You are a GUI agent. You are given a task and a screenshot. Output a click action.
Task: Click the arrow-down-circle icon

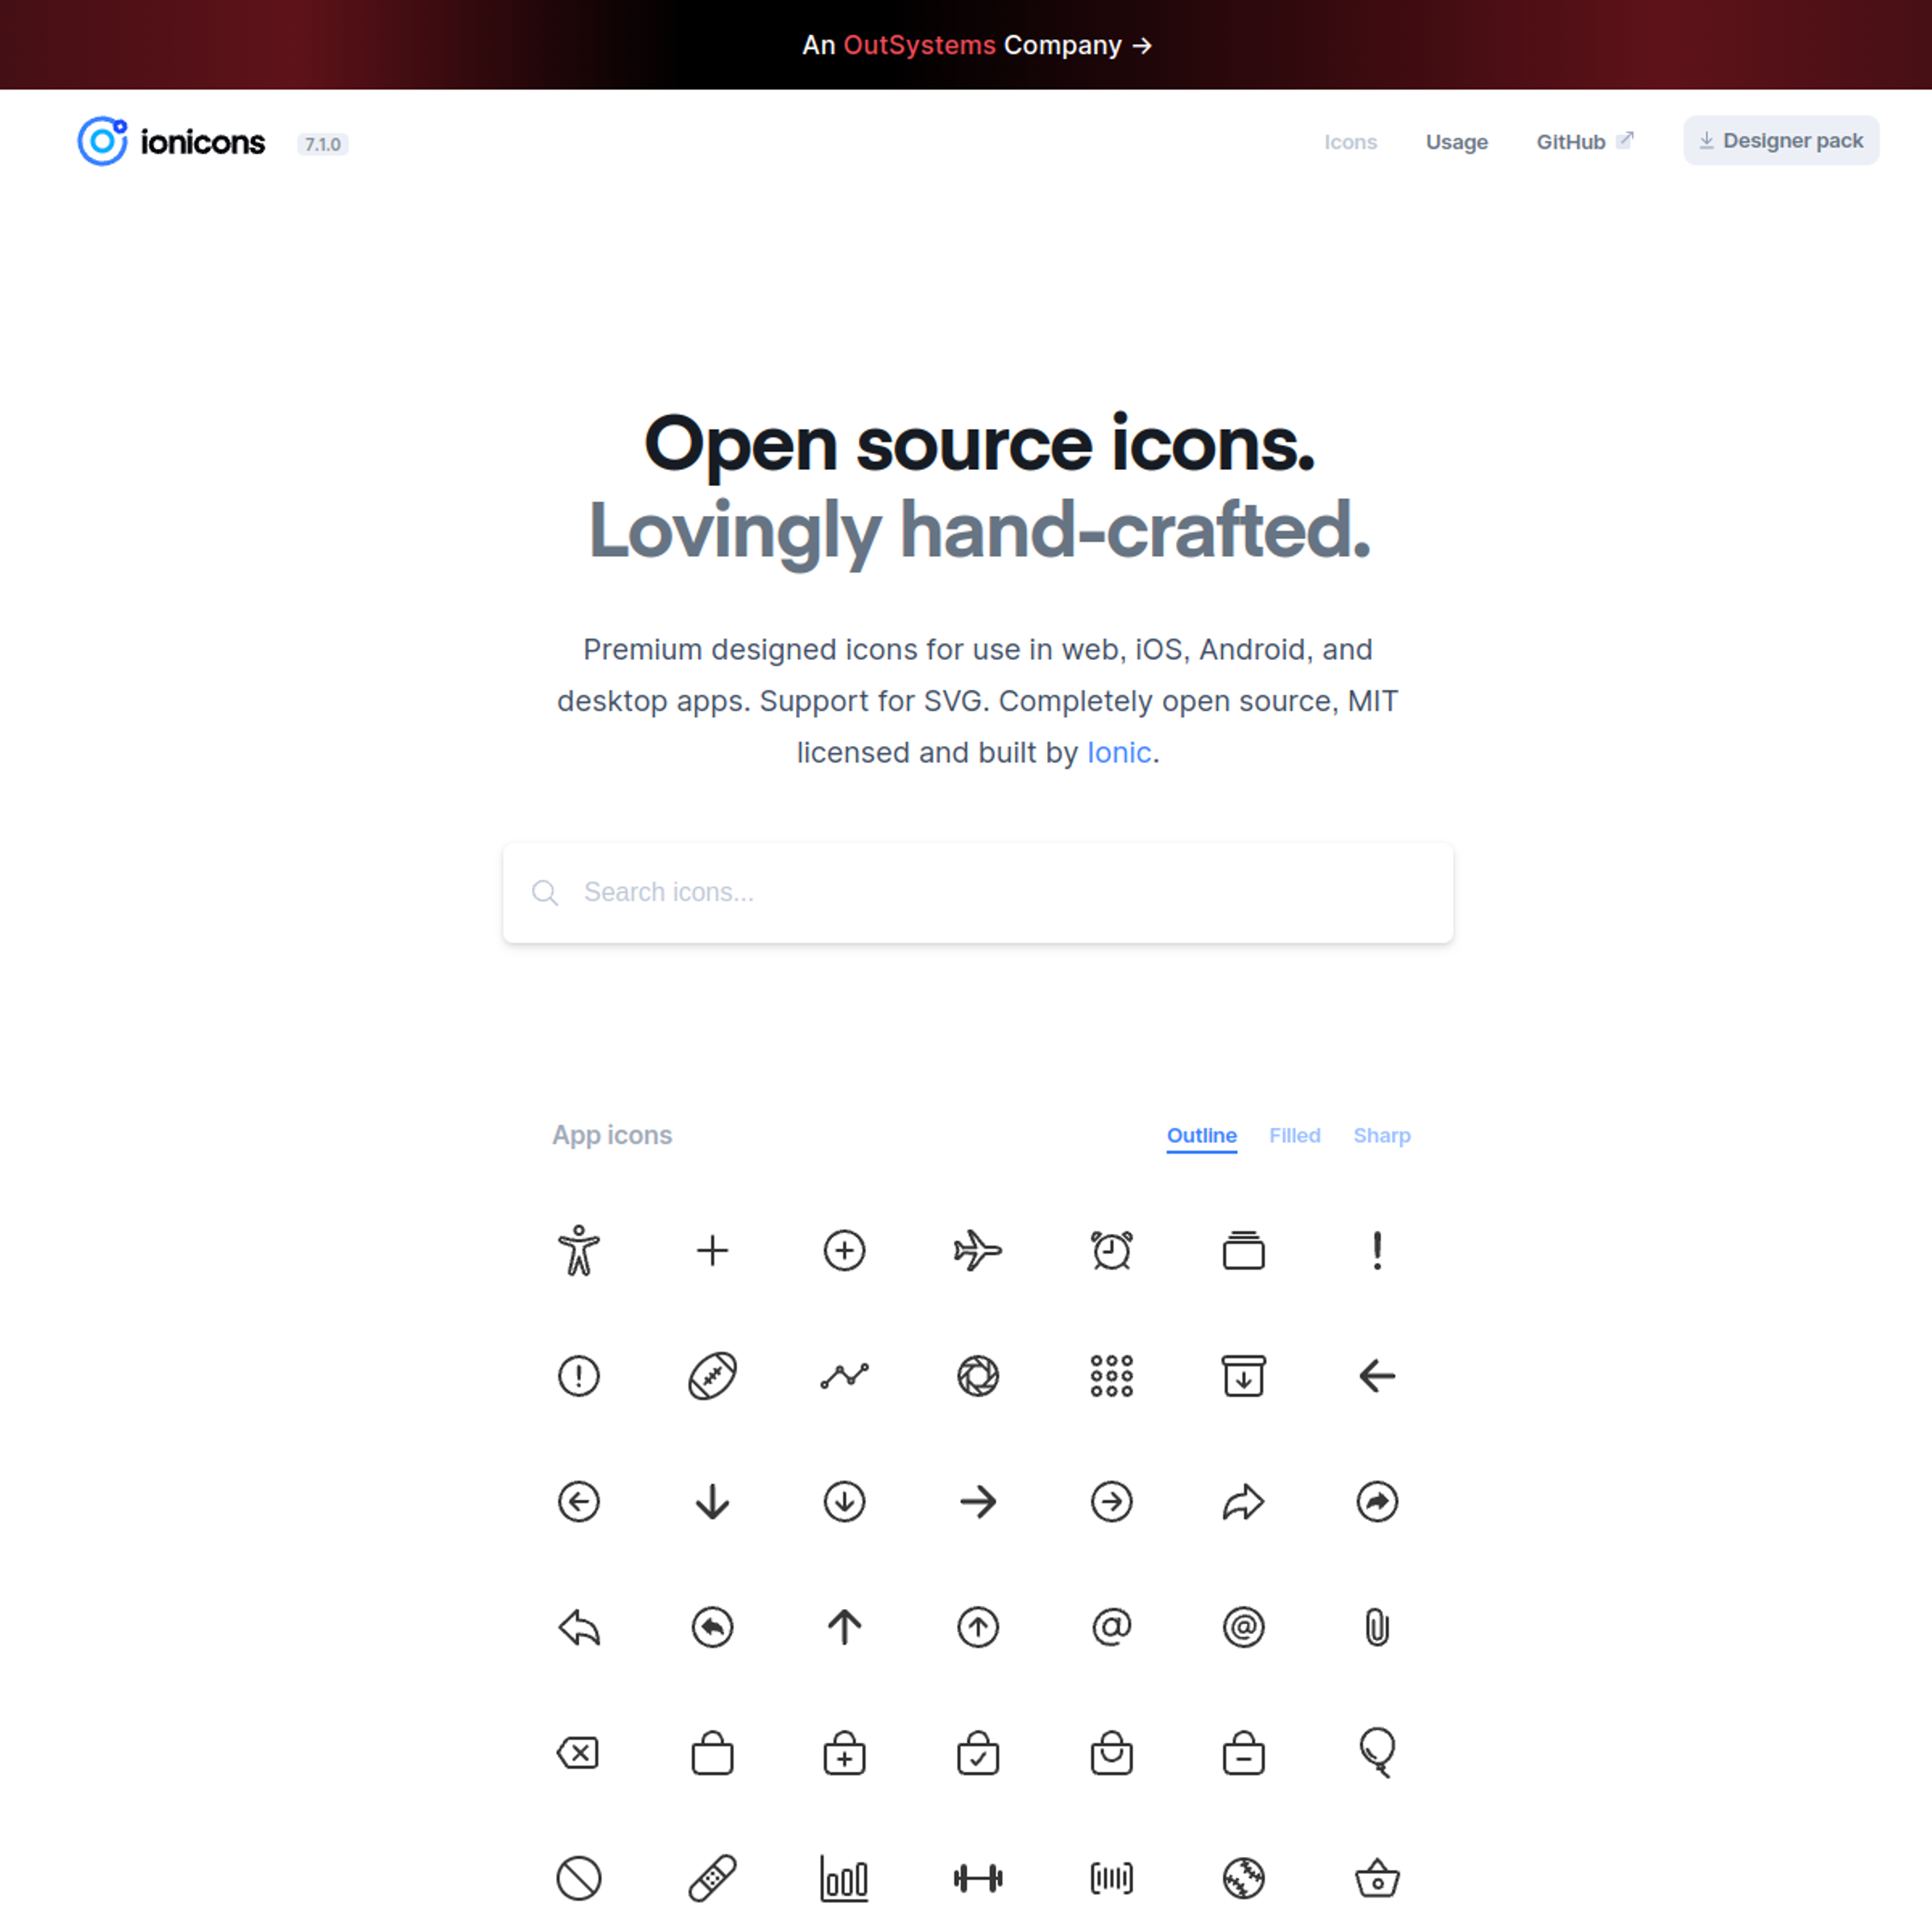pos(845,1501)
